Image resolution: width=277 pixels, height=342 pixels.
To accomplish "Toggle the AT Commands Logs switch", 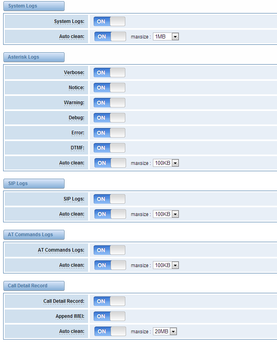I will click(109, 250).
